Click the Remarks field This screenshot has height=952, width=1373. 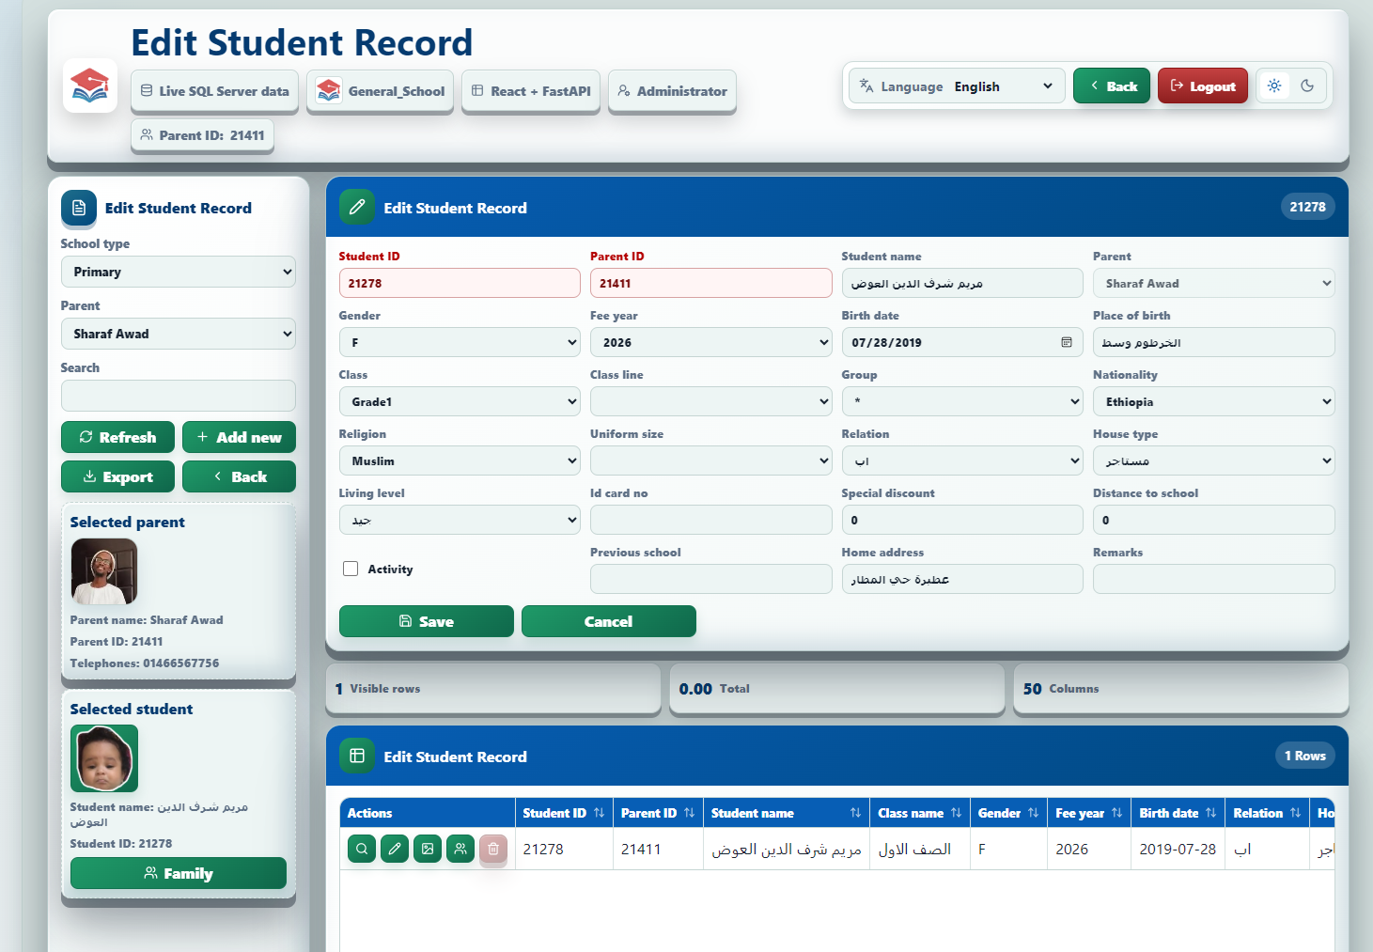click(x=1213, y=579)
